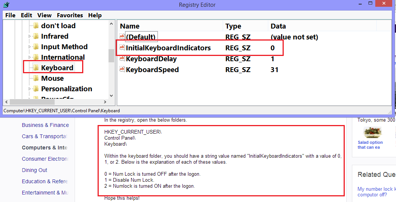Click the tree pane scroll up arrow
Screen dimensions: 396x202
(111, 24)
